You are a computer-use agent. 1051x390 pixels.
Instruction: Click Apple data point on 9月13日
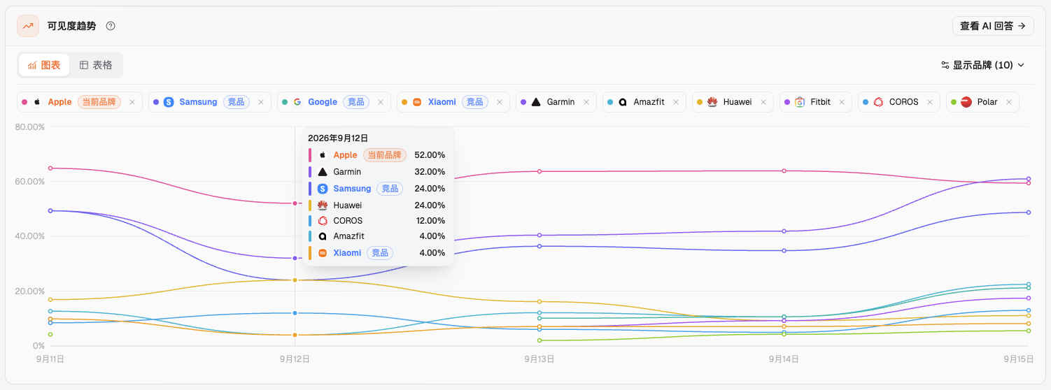point(539,171)
